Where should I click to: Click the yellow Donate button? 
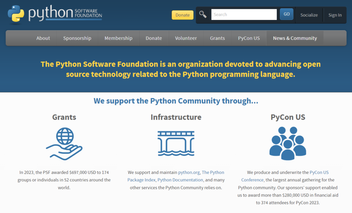tap(182, 15)
